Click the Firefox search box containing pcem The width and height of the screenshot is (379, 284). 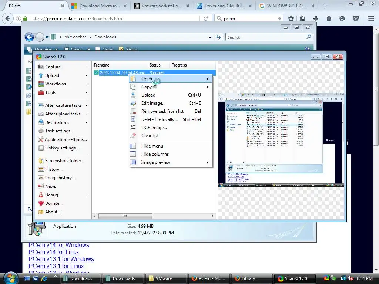[249, 18]
